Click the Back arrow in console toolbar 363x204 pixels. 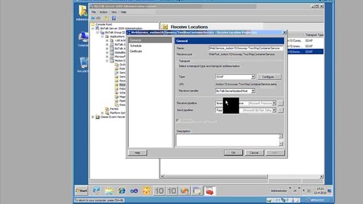(93, 18)
